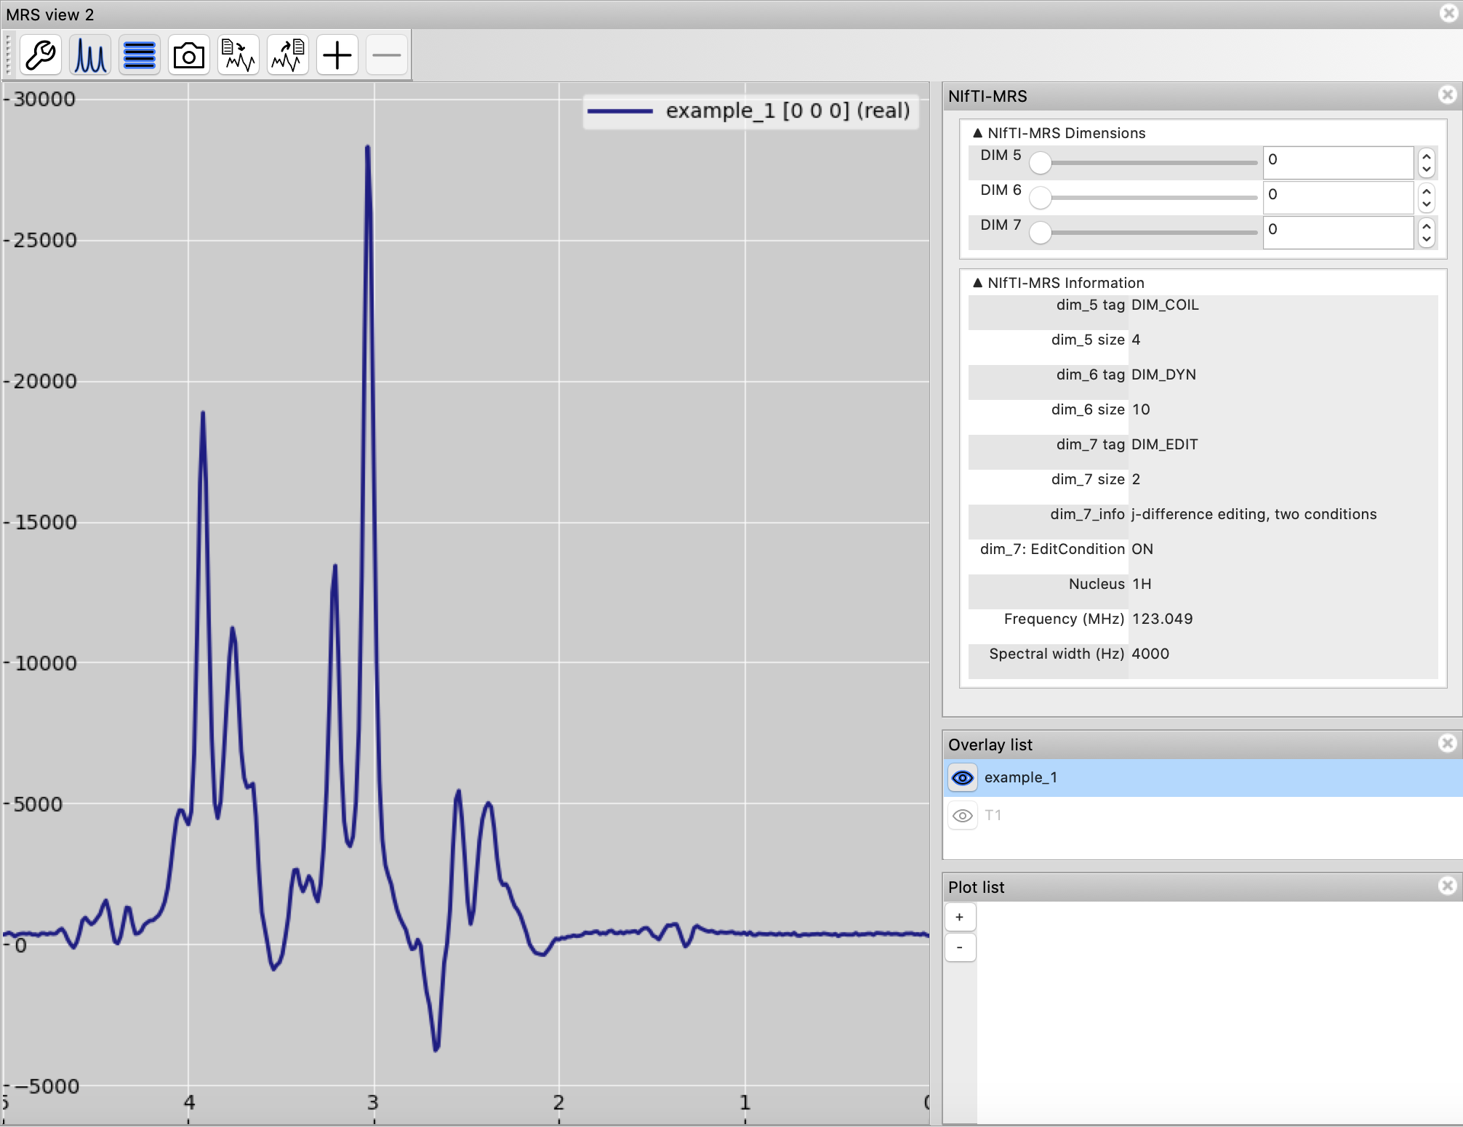The width and height of the screenshot is (1463, 1127).
Task: Toggle visibility of T1 overlay
Action: [x=963, y=816]
